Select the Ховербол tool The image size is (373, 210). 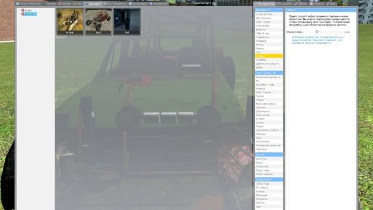pyautogui.click(x=269, y=149)
